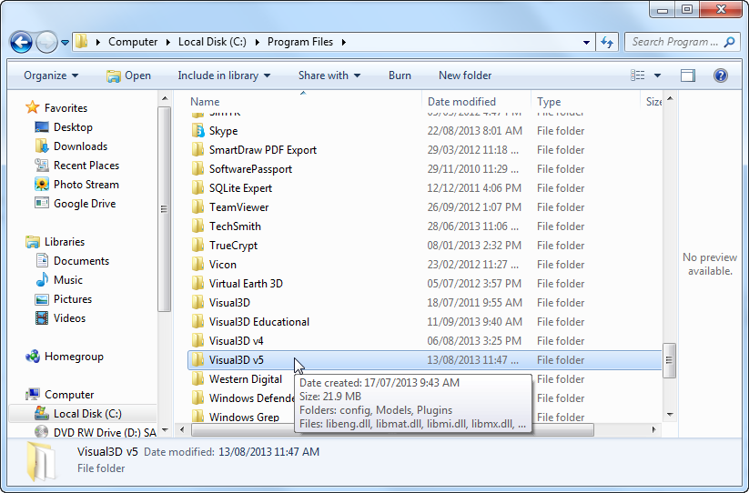Click the TeamViewer folder icon
Image resolution: width=749 pixels, height=493 pixels.
197,206
